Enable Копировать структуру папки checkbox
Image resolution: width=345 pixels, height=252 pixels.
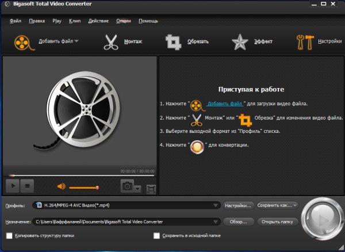(x=9, y=236)
